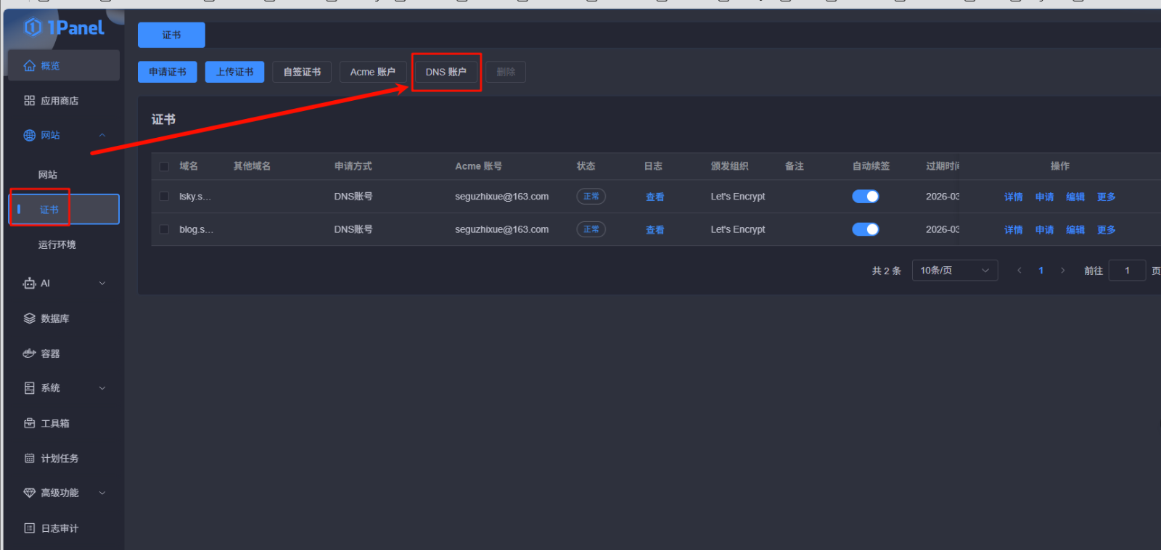
Task: Click the Toolbox briefcase icon
Action: click(x=30, y=423)
